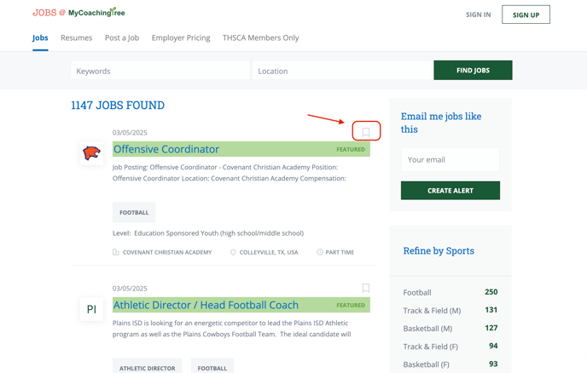This screenshot has width=587, height=373.
Task: Focus the Location input field
Action: click(x=342, y=71)
